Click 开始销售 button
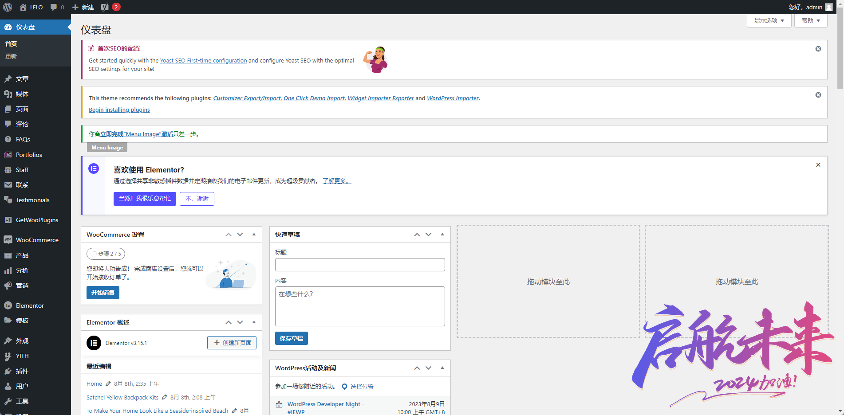The width and height of the screenshot is (844, 415). click(103, 293)
